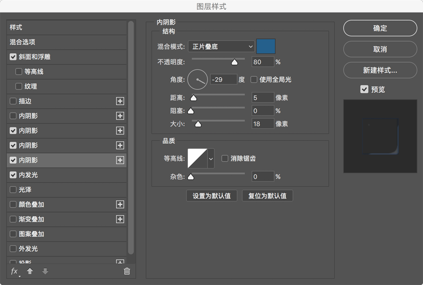Click the 大小 value field showing 18
Screen dimensions: 423x285
[263, 124]
